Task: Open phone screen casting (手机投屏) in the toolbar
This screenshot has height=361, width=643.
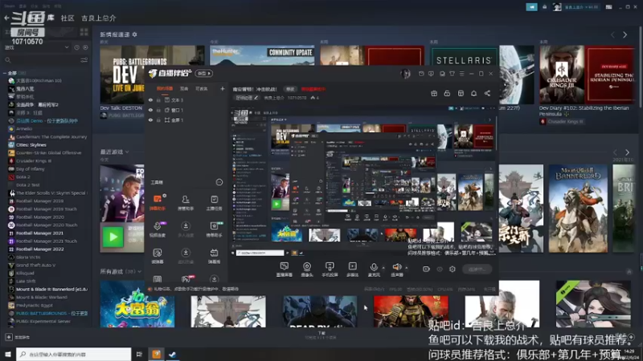Action: point(330,270)
